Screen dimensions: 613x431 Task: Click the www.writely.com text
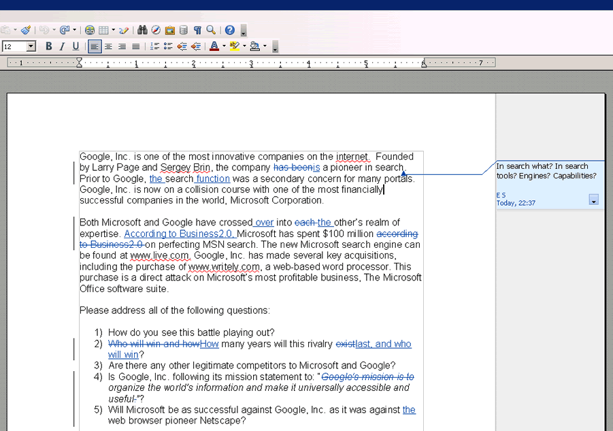(224, 267)
